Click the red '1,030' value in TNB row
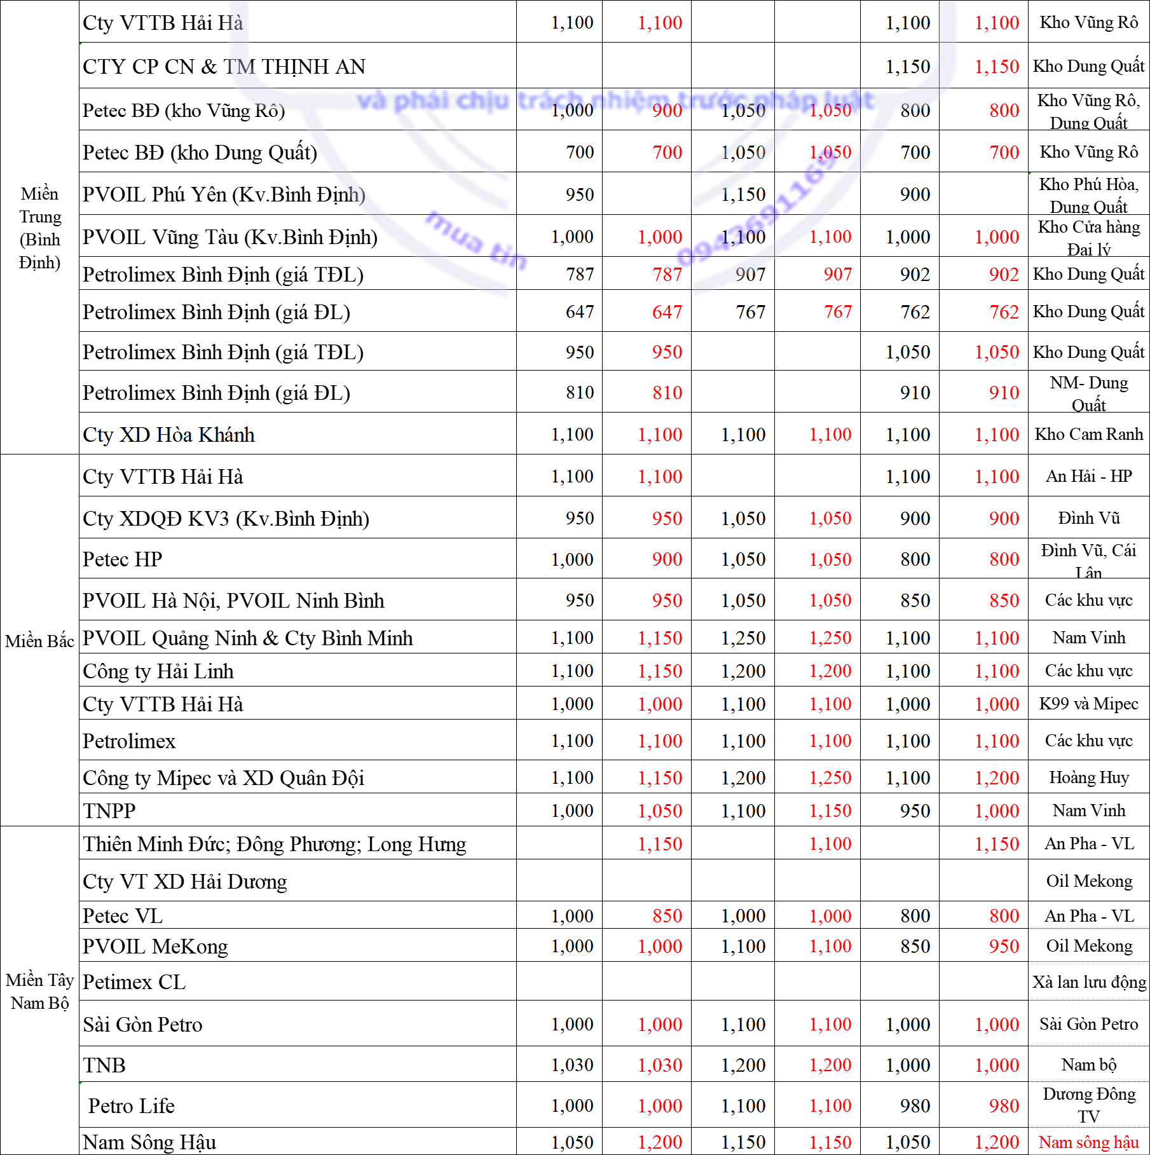This screenshot has width=1150, height=1155. [660, 1065]
